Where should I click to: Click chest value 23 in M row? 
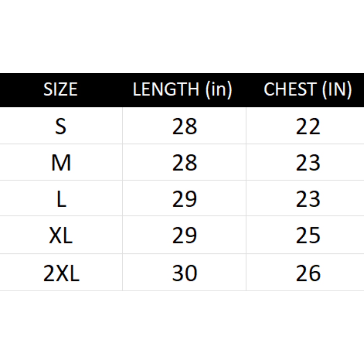308,163
